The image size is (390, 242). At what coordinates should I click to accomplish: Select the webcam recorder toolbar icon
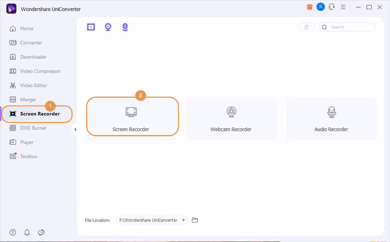point(108,27)
